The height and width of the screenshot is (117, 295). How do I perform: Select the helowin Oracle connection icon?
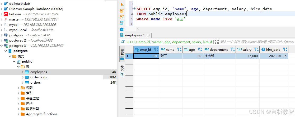[6, 14]
